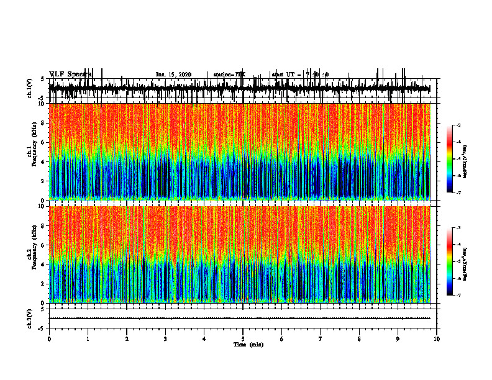Click time axis tick label "7"
The width and height of the screenshot is (492, 380).
pyautogui.click(x=321, y=339)
